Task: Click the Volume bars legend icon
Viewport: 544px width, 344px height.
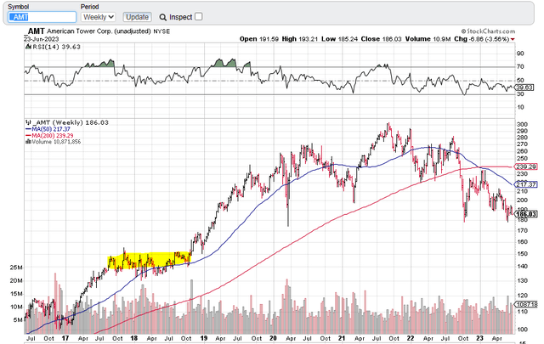Action: [x=27, y=142]
